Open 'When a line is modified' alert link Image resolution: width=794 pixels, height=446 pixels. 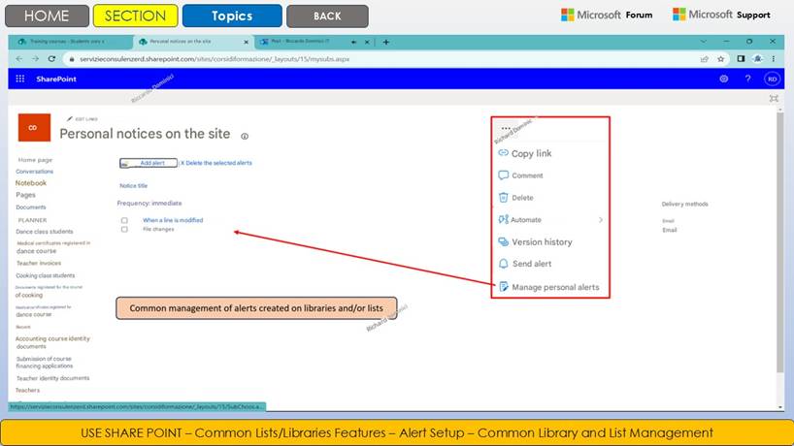(173, 220)
